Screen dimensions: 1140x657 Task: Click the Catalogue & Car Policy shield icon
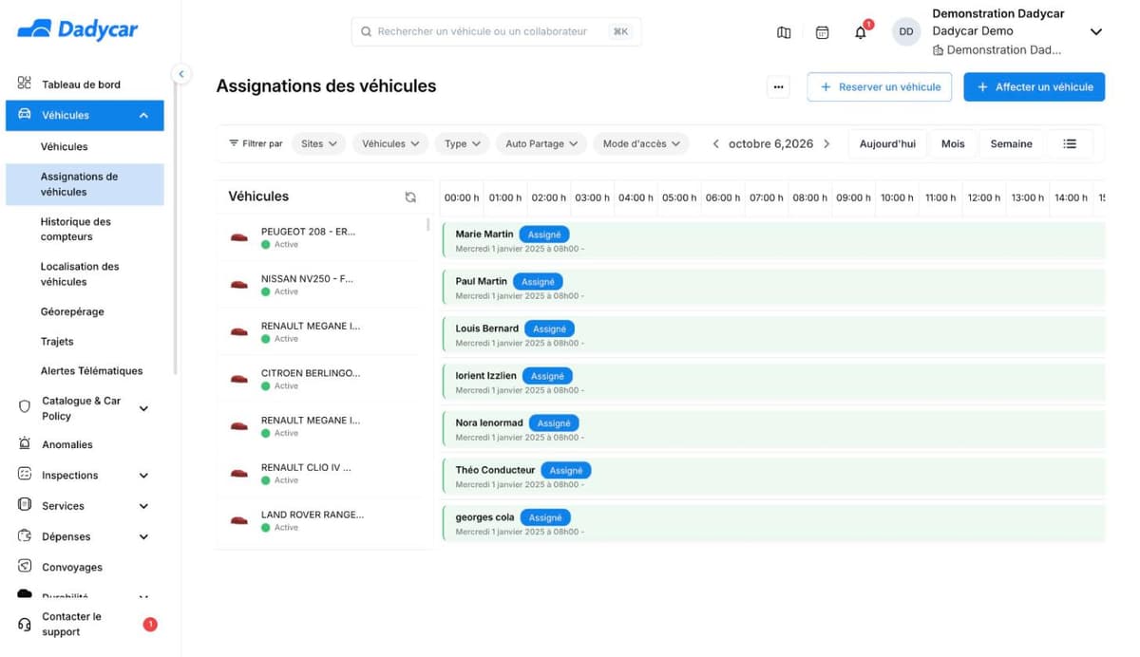click(x=25, y=406)
